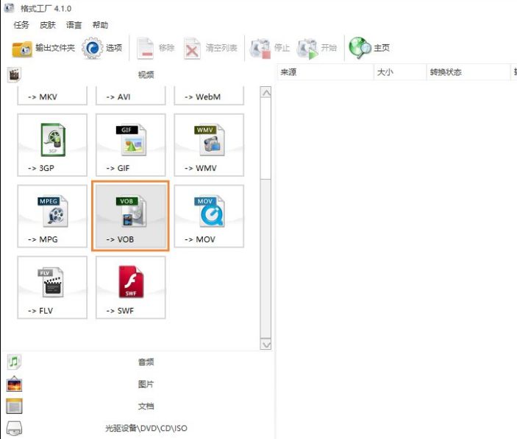Choose the FLV conversion icon
Viewport: 517px width, 439px height.
[x=52, y=287]
